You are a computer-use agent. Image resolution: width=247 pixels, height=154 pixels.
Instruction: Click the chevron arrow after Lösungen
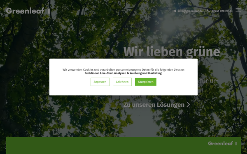point(188,105)
